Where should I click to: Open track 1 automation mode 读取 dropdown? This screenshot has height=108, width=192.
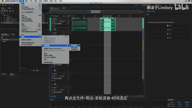pyautogui.click(x=61, y=29)
